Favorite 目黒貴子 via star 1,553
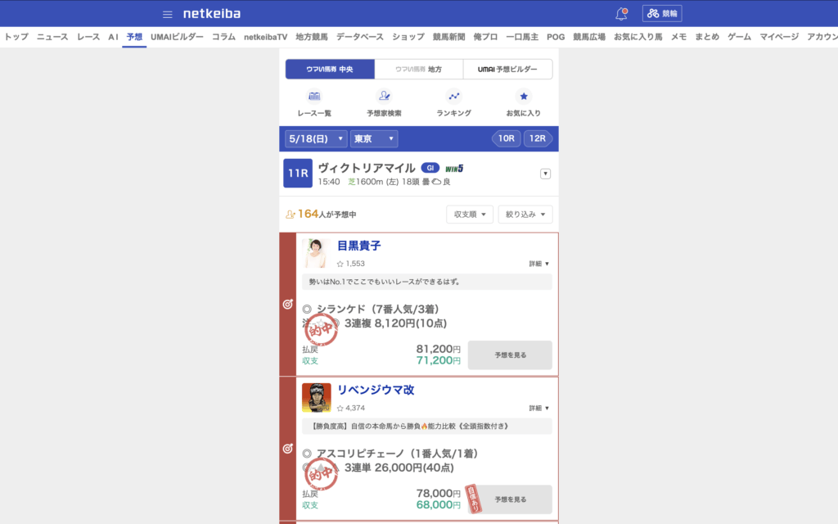The image size is (838, 524). [x=350, y=264]
